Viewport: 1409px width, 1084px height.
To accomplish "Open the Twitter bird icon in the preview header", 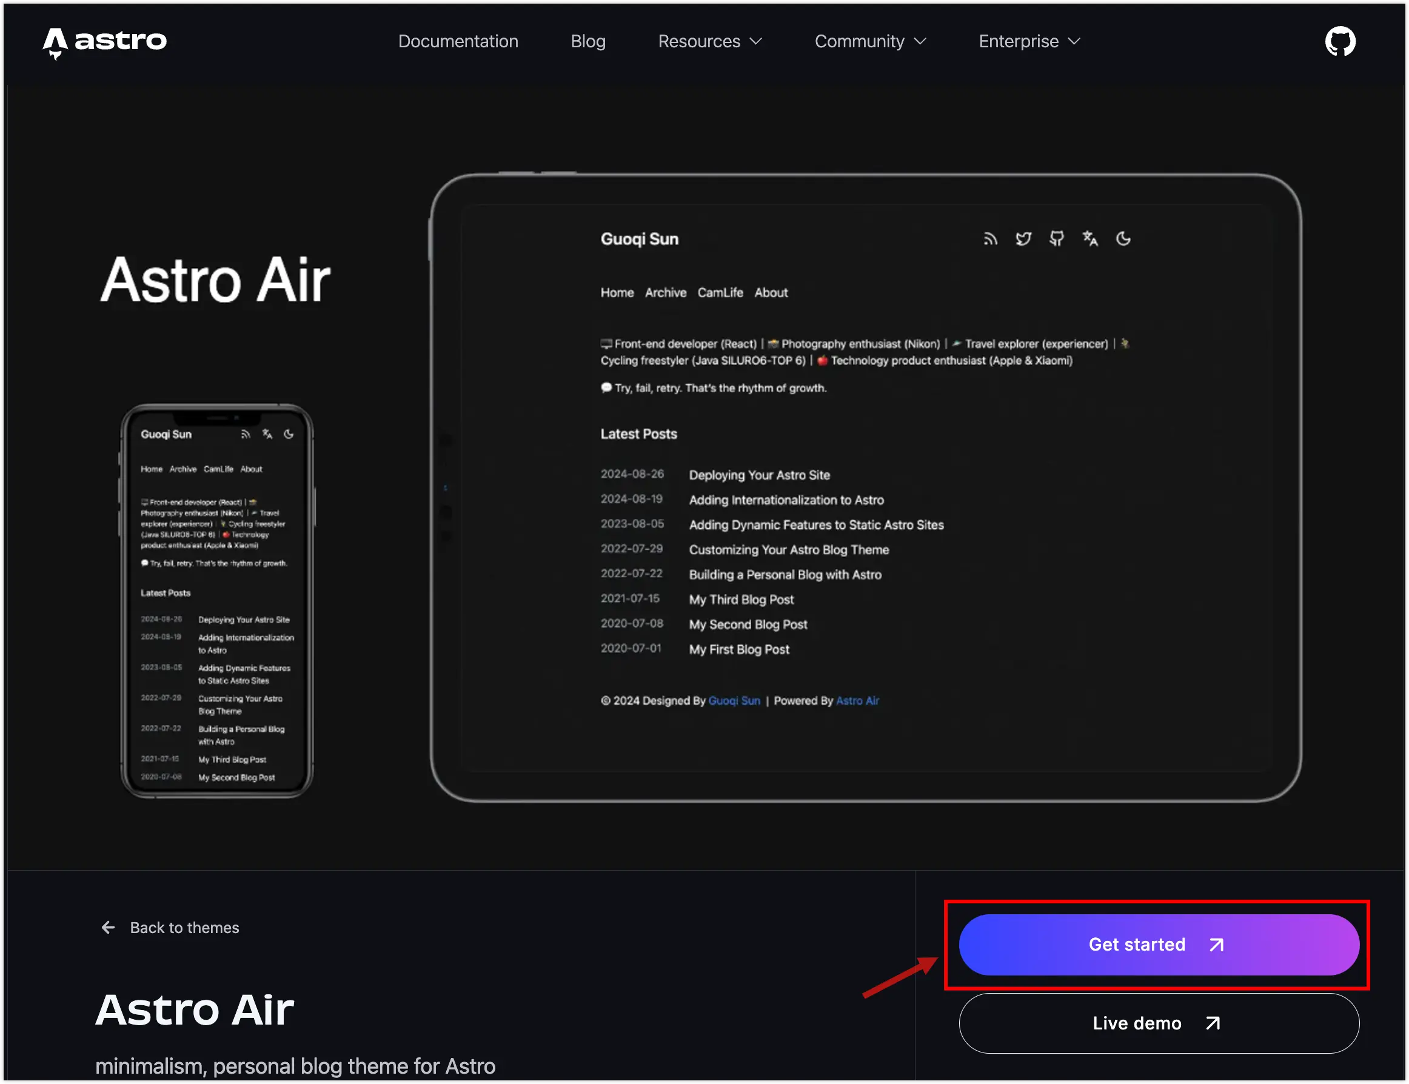I will 1023,239.
